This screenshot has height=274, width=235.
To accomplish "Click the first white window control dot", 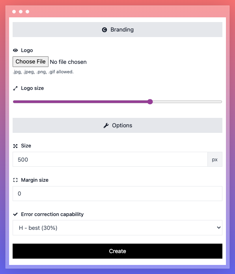I will coord(14,11).
